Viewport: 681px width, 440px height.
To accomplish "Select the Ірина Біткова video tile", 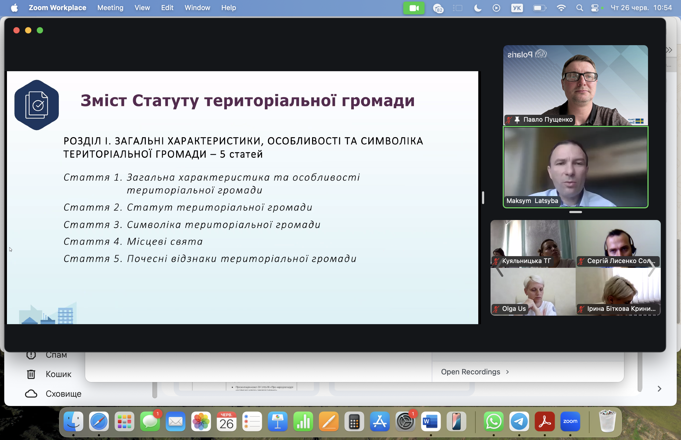I will pos(618,292).
